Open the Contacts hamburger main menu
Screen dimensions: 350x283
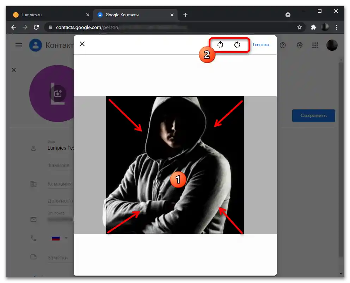tap(19, 46)
